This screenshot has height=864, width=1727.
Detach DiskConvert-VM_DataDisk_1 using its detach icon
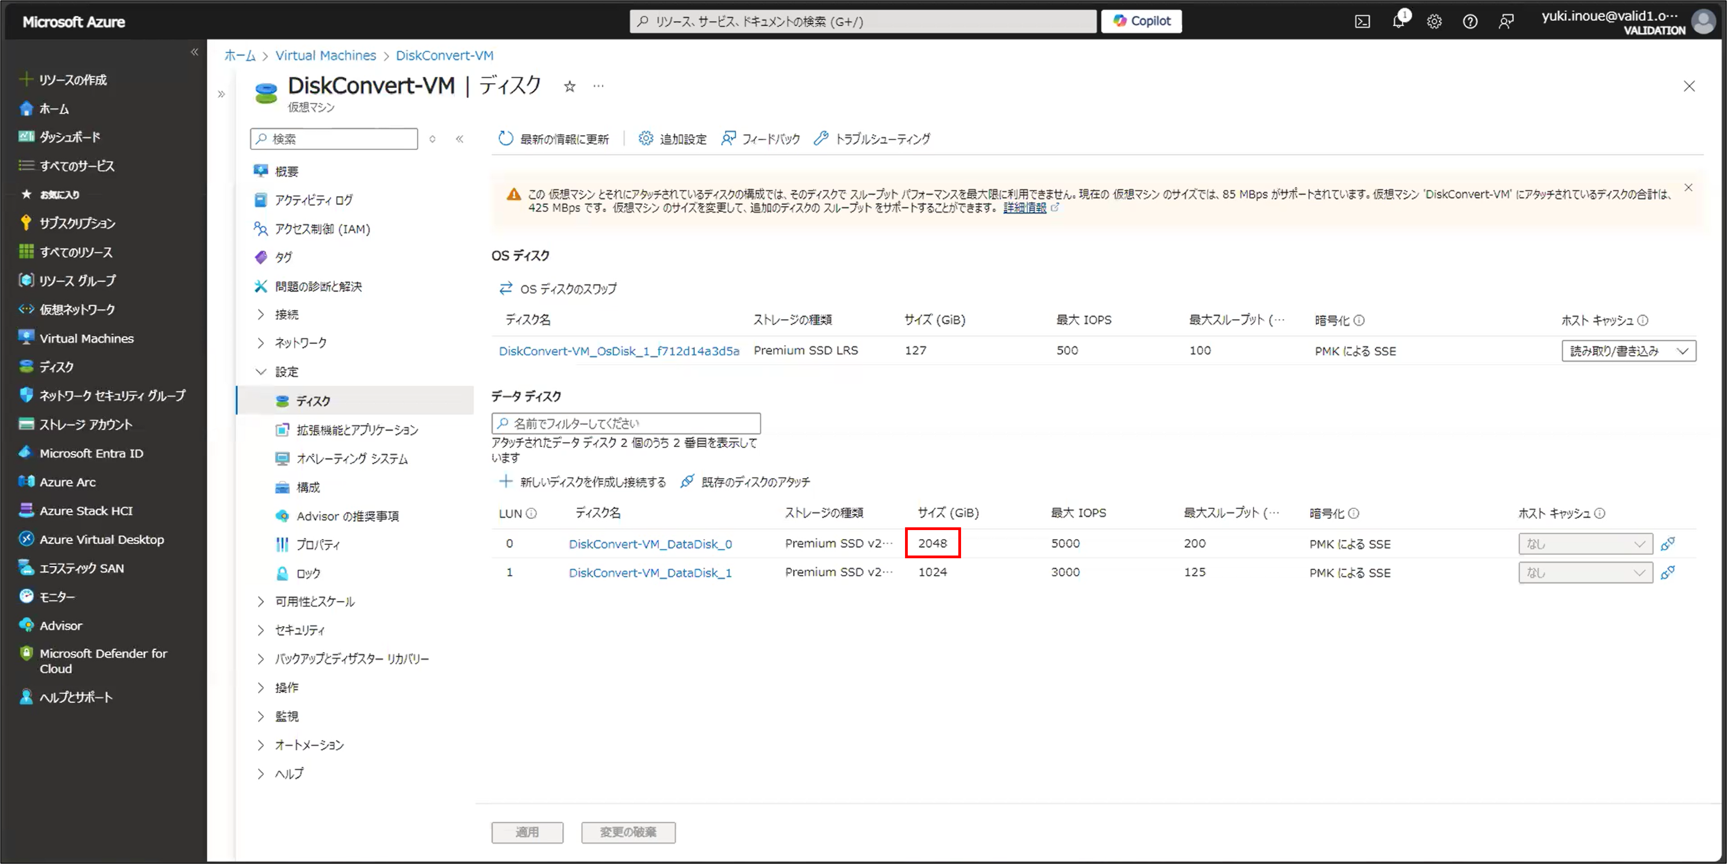(x=1668, y=573)
